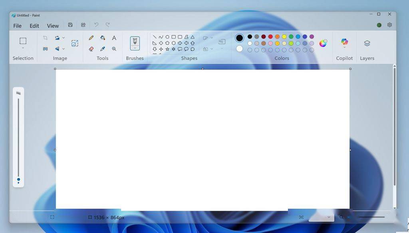Select the five-pointed Star shape
The height and width of the screenshot is (233, 409).
[x=167, y=49]
